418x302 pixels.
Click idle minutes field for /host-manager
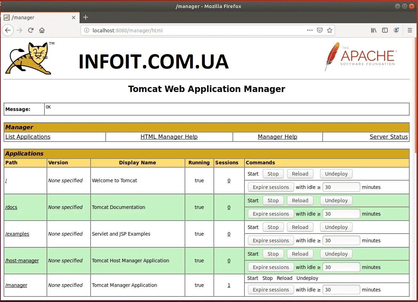(x=341, y=267)
